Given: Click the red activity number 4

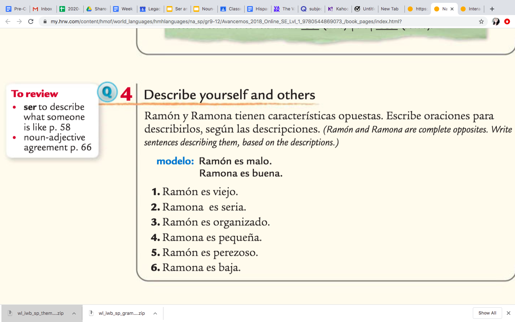Looking at the screenshot, I should [x=126, y=94].
